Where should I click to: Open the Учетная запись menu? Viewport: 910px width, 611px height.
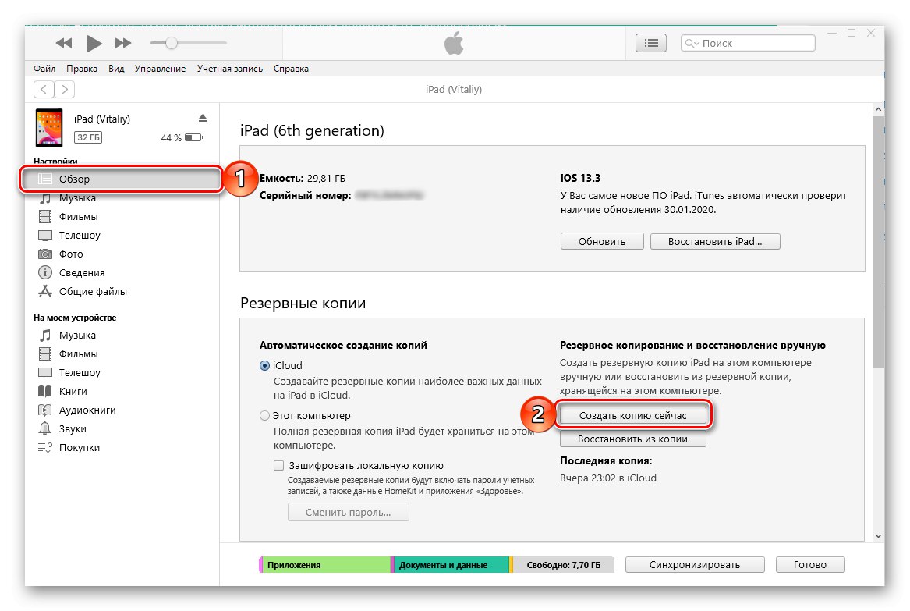tap(230, 69)
